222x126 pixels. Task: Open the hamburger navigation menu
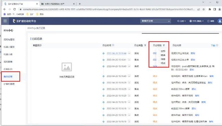pyautogui.click(x=5, y=21)
